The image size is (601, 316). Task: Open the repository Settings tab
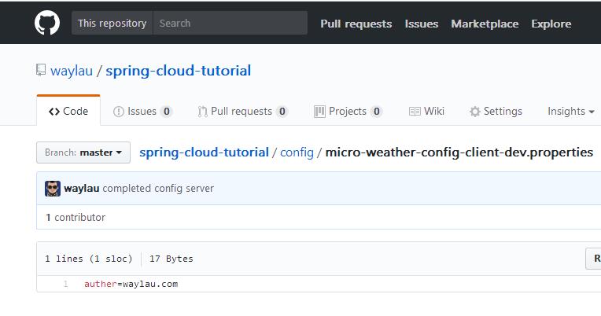pos(496,112)
